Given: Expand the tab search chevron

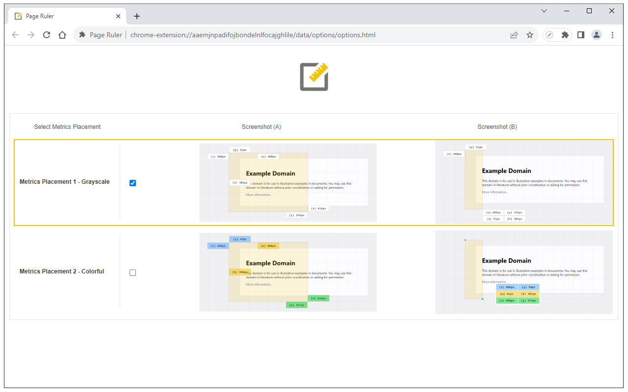Looking at the screenshot, I should [x=544, y=11].
